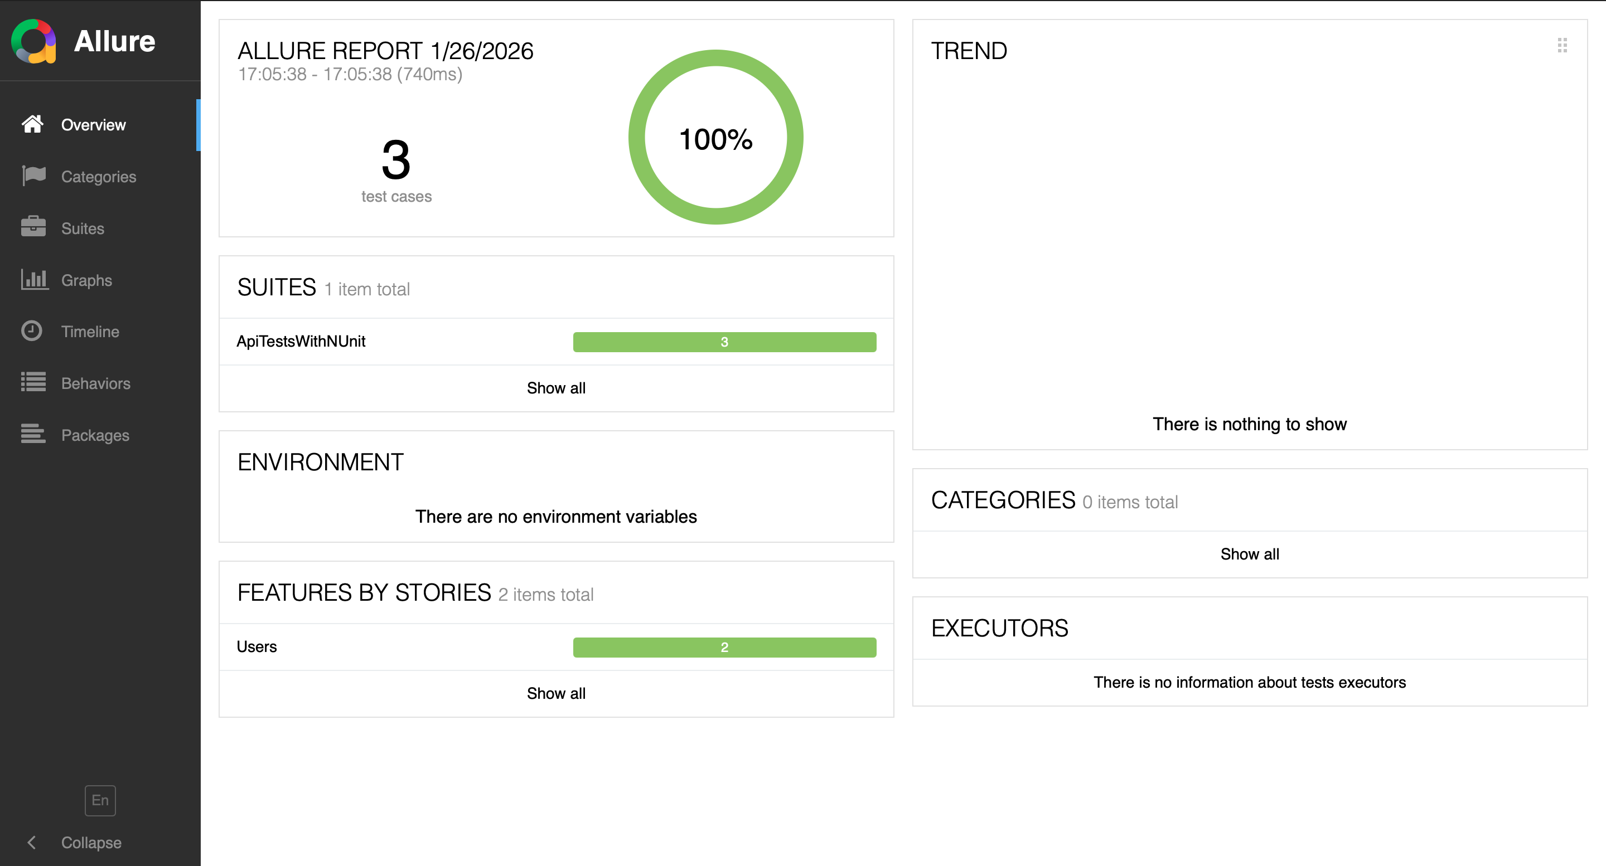Click the Trend widget drag handle
The height and width of the screenshot is (866, 1606).
pos(1562,45)
